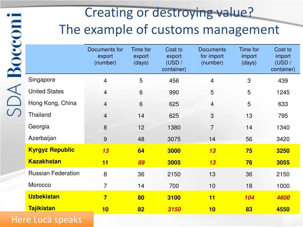Select the Georgia row label
This screenshot has height=227, width=303.
click(x=39, y=127)
